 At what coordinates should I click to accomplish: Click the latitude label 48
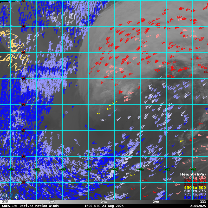(x=23, y=53)
